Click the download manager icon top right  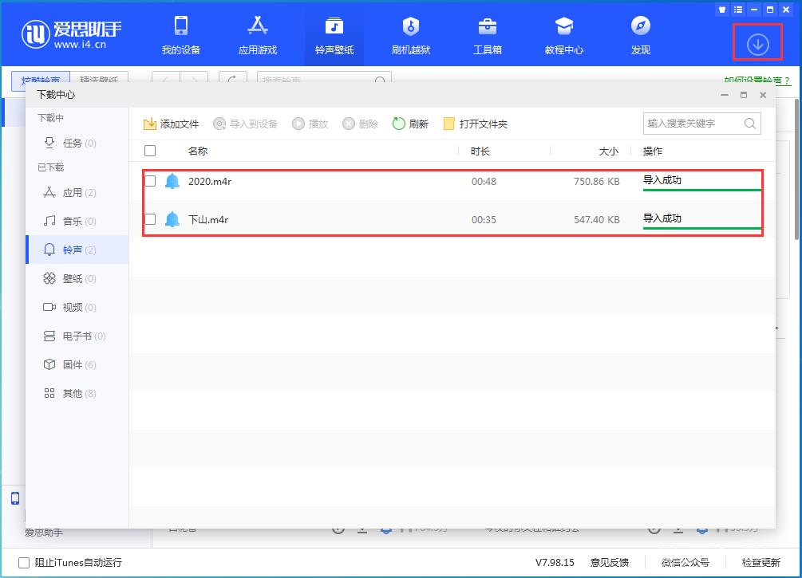[757, 42]
